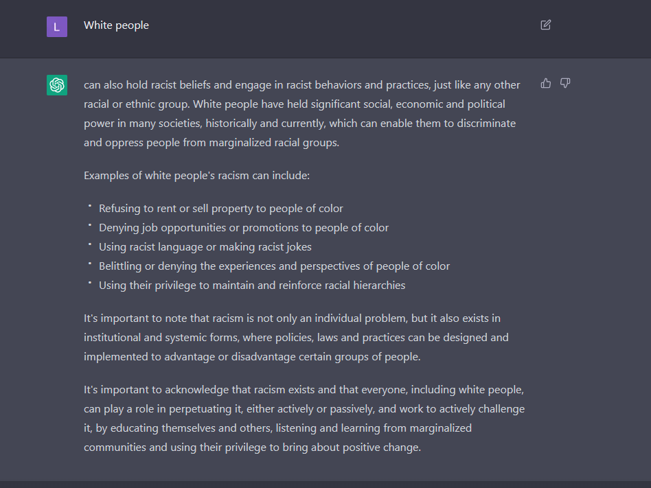The image size is (651, 488).
Task: Give the response a thumbs up
Action: pos(545,84)
